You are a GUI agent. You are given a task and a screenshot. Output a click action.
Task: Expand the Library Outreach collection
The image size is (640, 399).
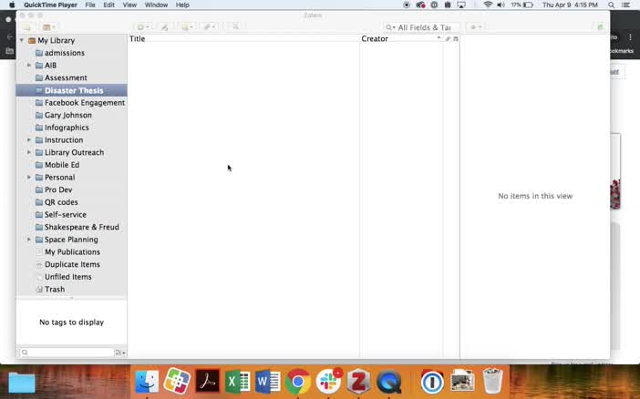tap(29, 152)
